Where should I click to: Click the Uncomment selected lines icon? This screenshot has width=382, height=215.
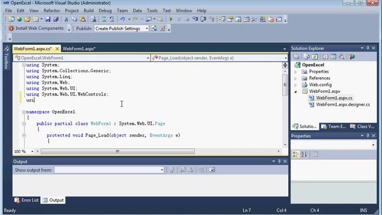pyautogui.click(x=112, y=19)
